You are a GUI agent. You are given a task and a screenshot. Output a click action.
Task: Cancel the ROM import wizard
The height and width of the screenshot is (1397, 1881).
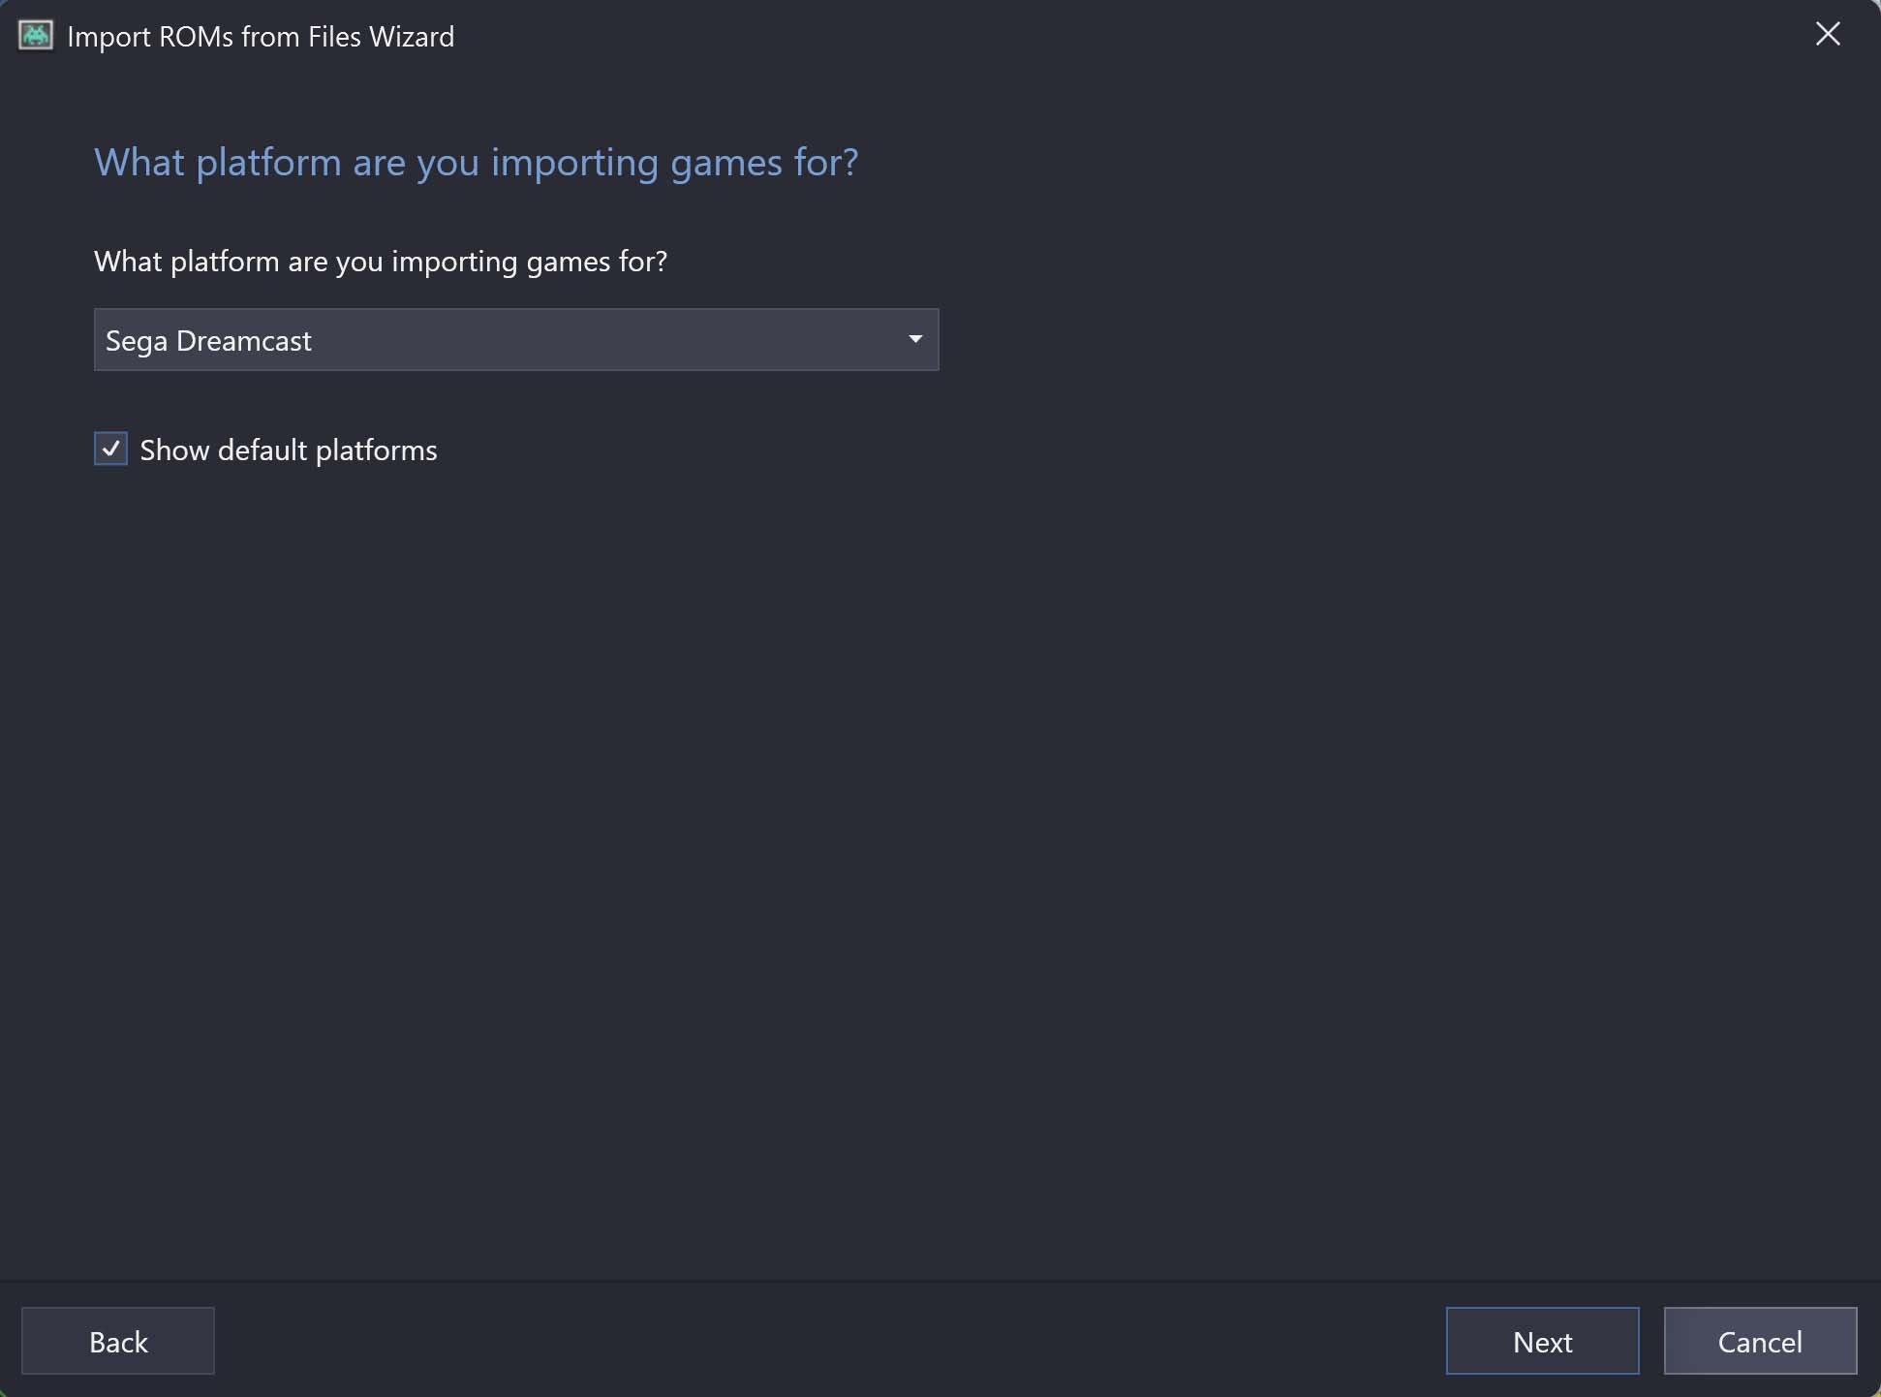[1761, 1341]
